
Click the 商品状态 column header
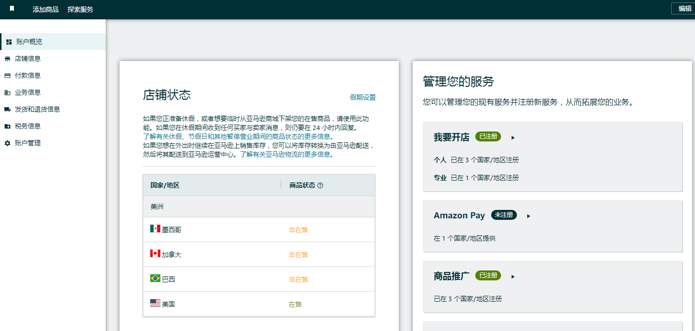point(303,185)
